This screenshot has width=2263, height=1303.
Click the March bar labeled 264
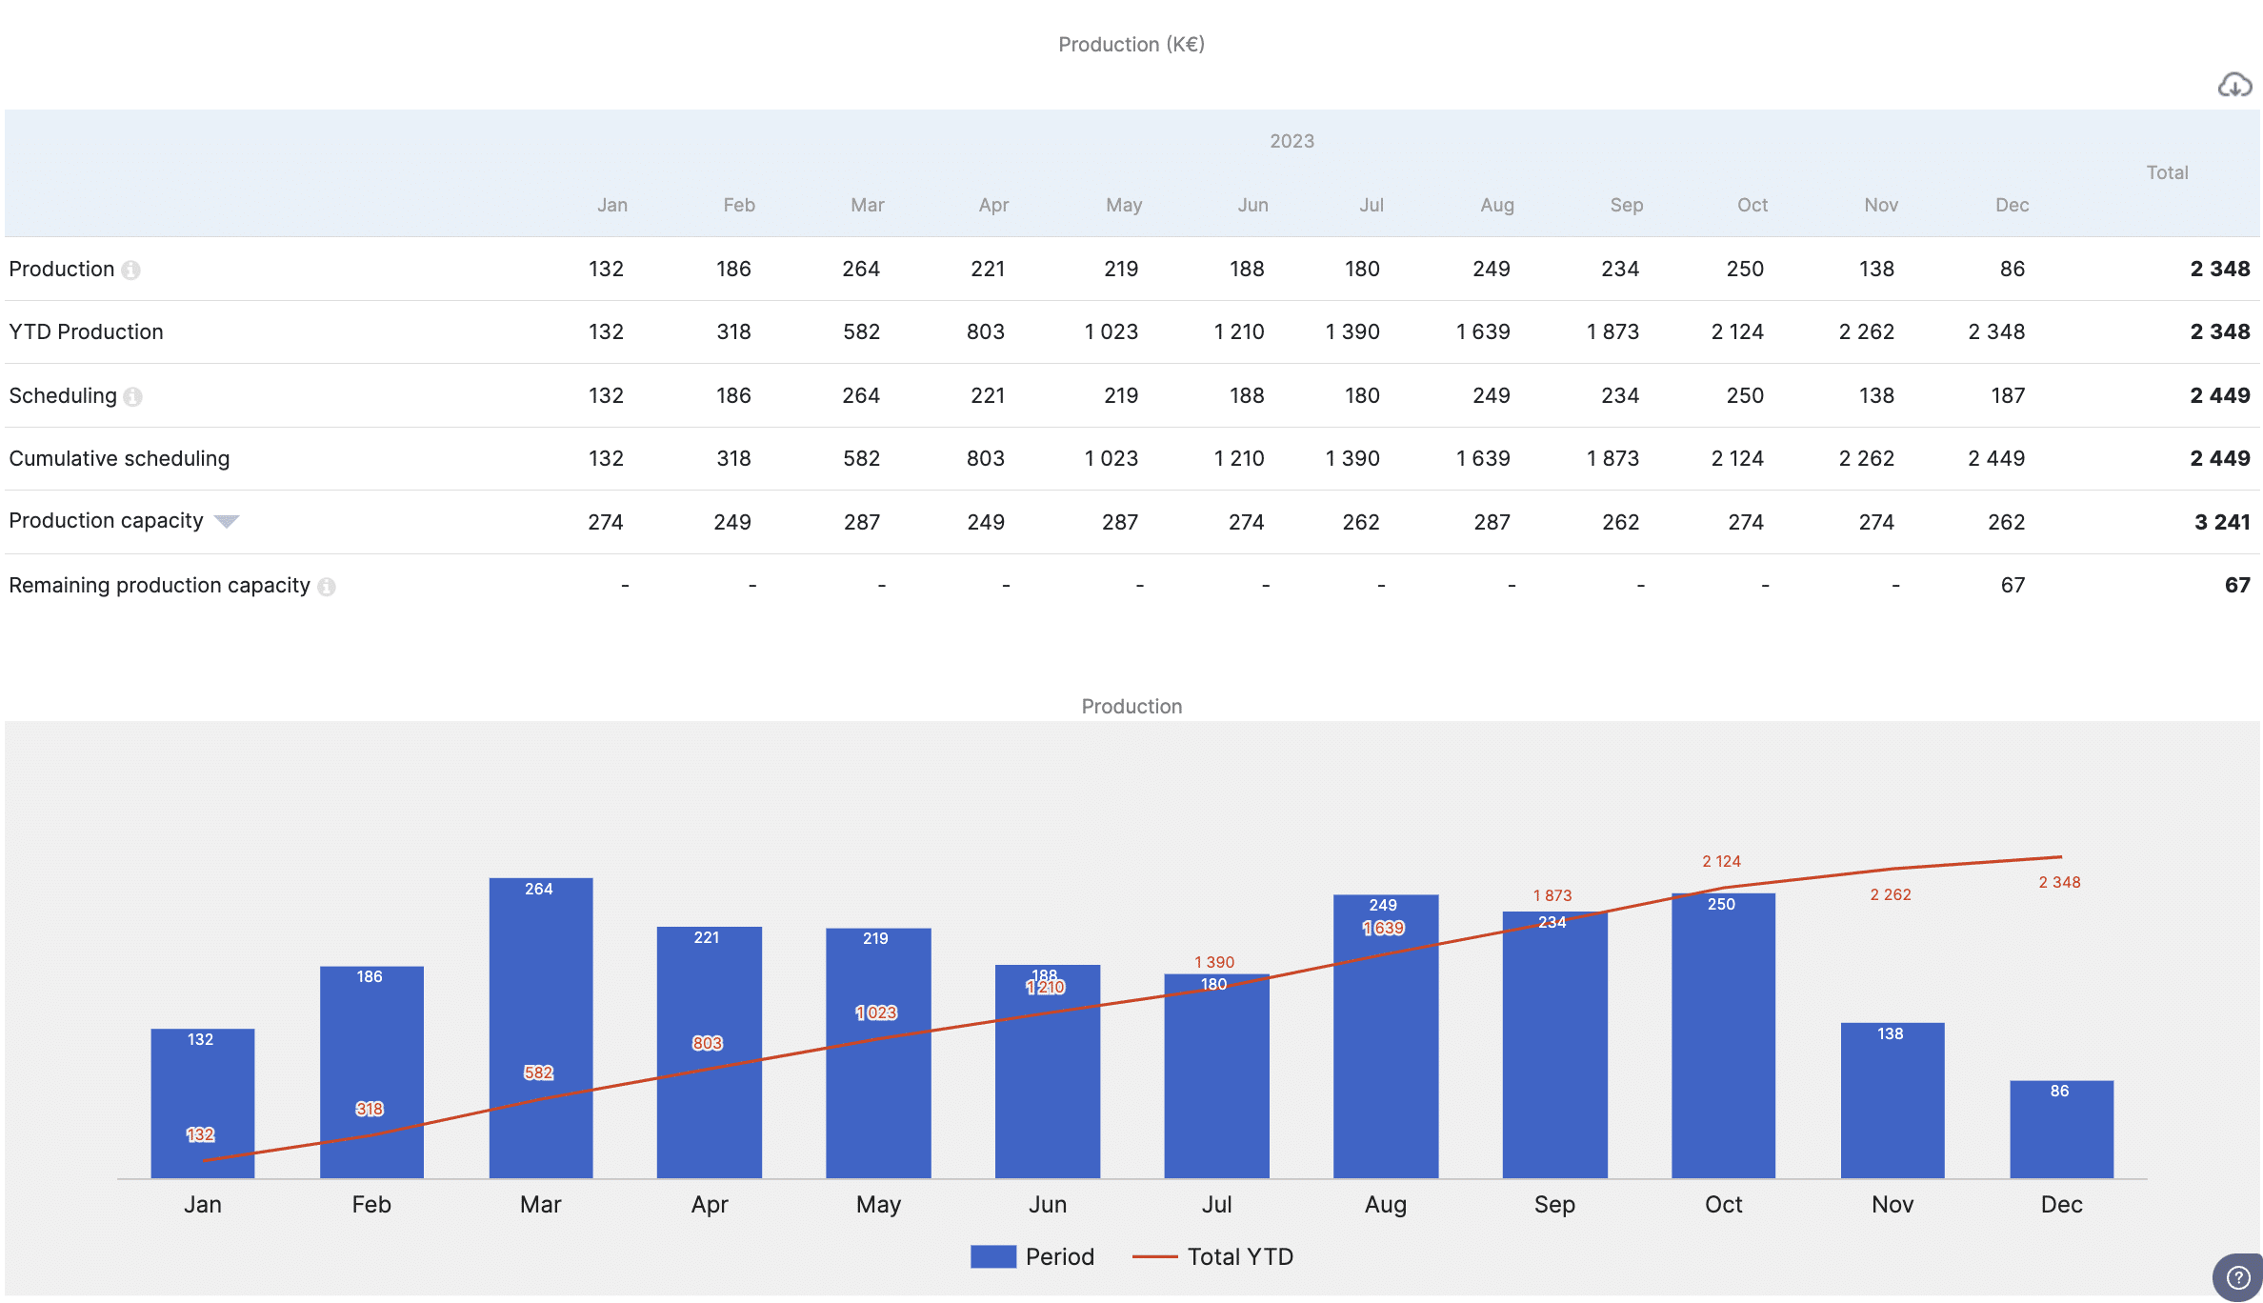click(x=540, y=991)
